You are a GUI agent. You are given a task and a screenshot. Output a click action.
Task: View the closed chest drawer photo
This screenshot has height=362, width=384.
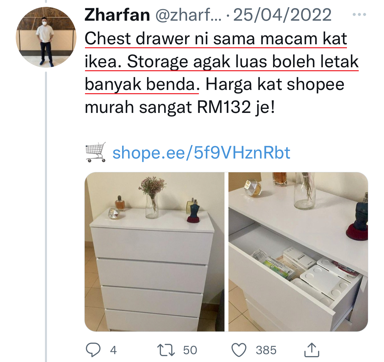(x=155, y=252)
